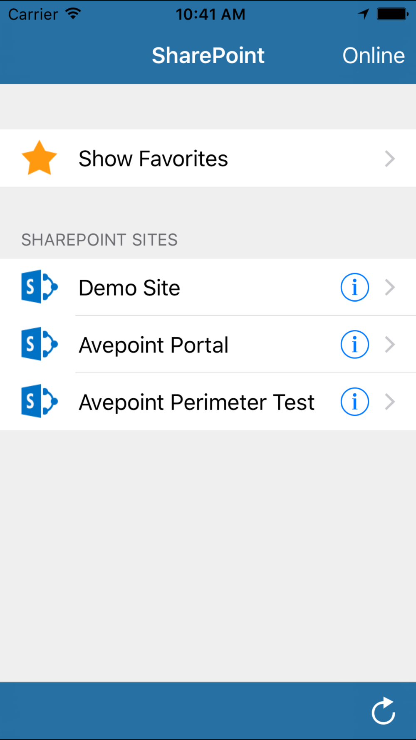Open the Avepoint Perimeter Test site name
This screenshot has width=416, height=740.
tap(196, 402)
